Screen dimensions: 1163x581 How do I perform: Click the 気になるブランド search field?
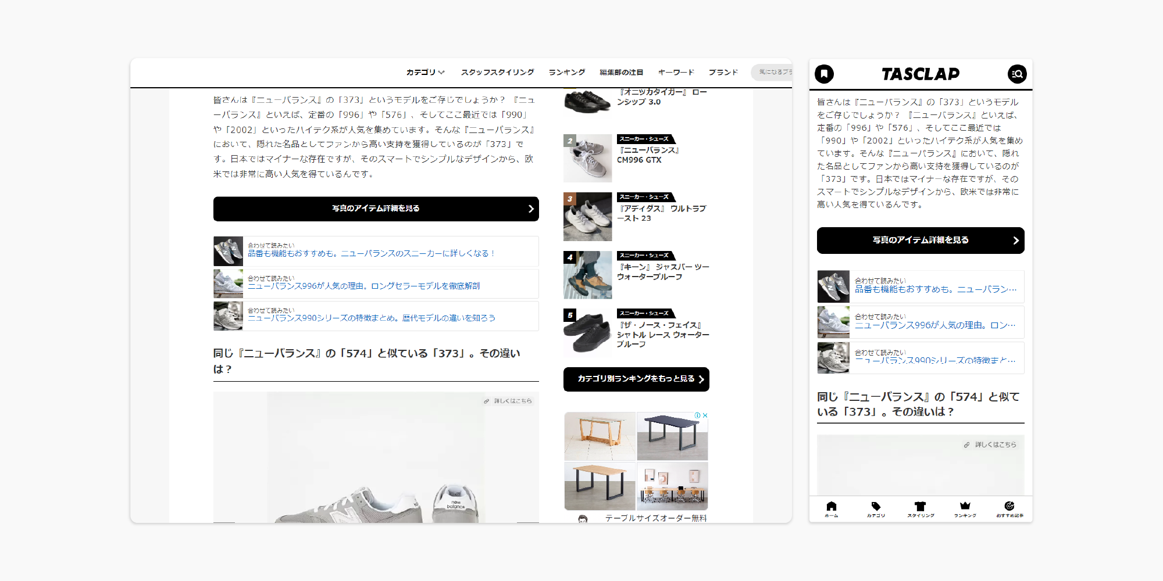(772, 72)
